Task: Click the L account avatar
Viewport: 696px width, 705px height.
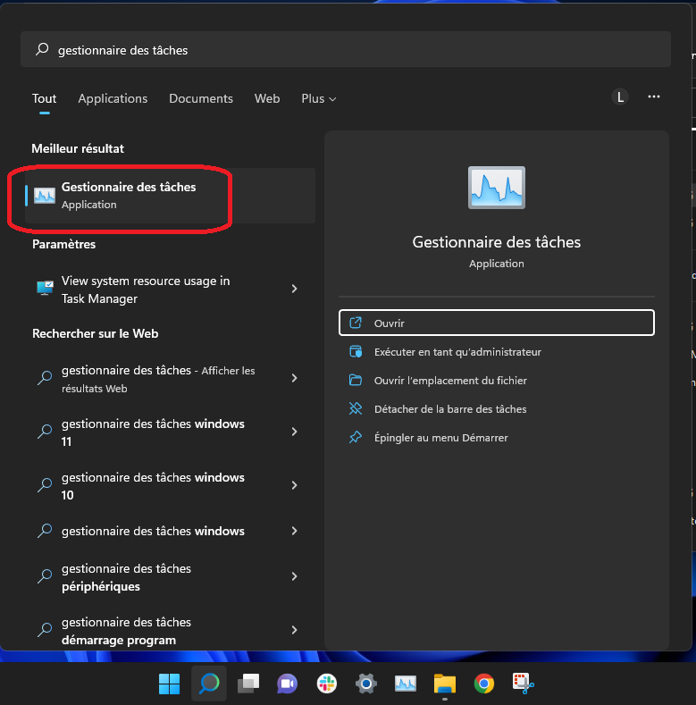Action: [620, 97]
